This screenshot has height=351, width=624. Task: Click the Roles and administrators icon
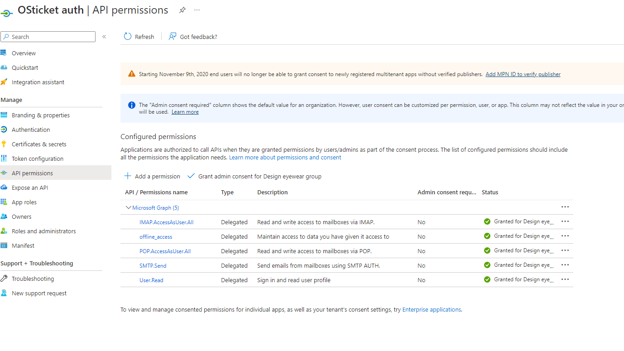click(x=4, y=231)
